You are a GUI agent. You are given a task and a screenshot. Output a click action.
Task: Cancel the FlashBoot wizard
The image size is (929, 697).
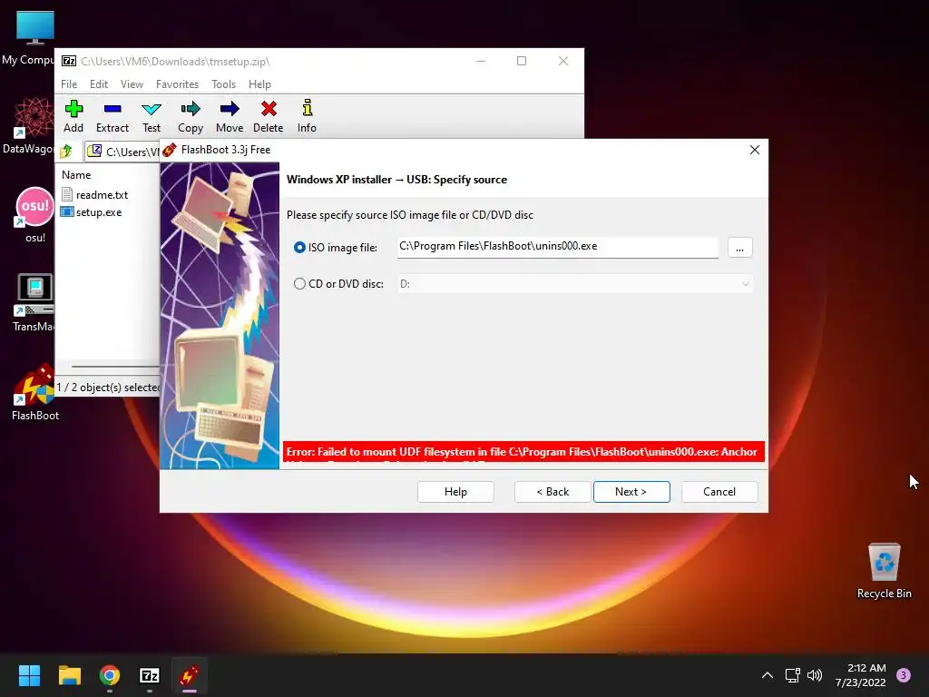[719, 492]
